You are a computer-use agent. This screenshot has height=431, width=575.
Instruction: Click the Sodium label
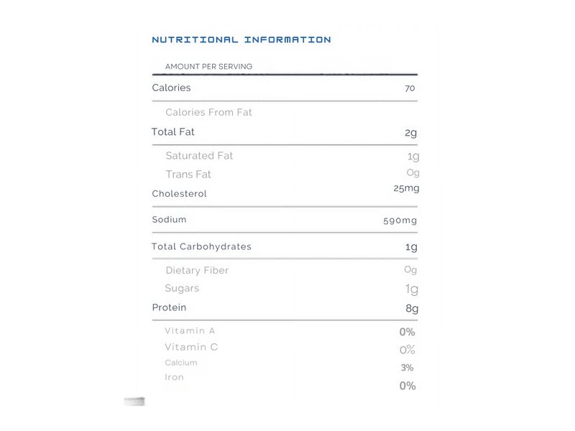169,220
